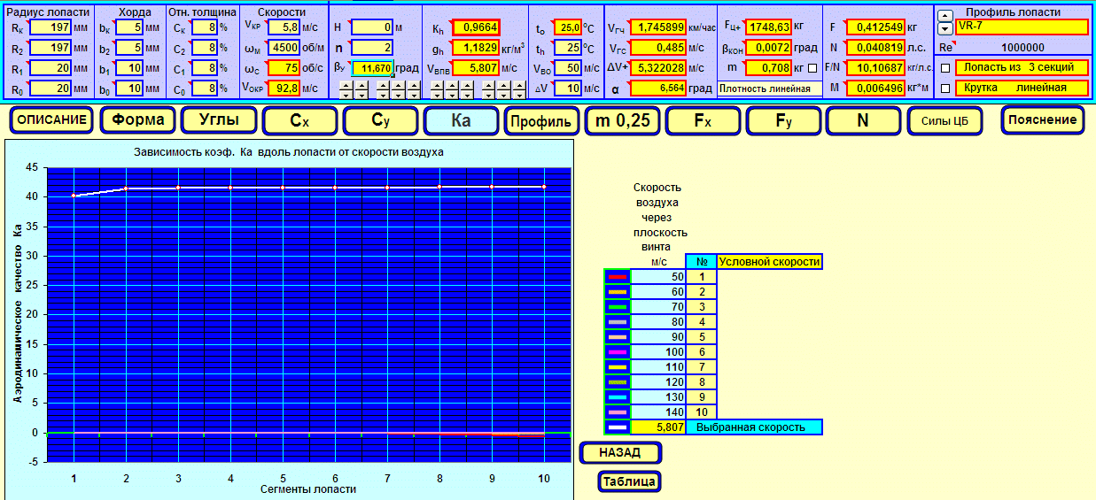Click the legend swatch for speed 140
Image resolution: width=1096 pixels, height=500 pixels.
[x=618, y=412]
